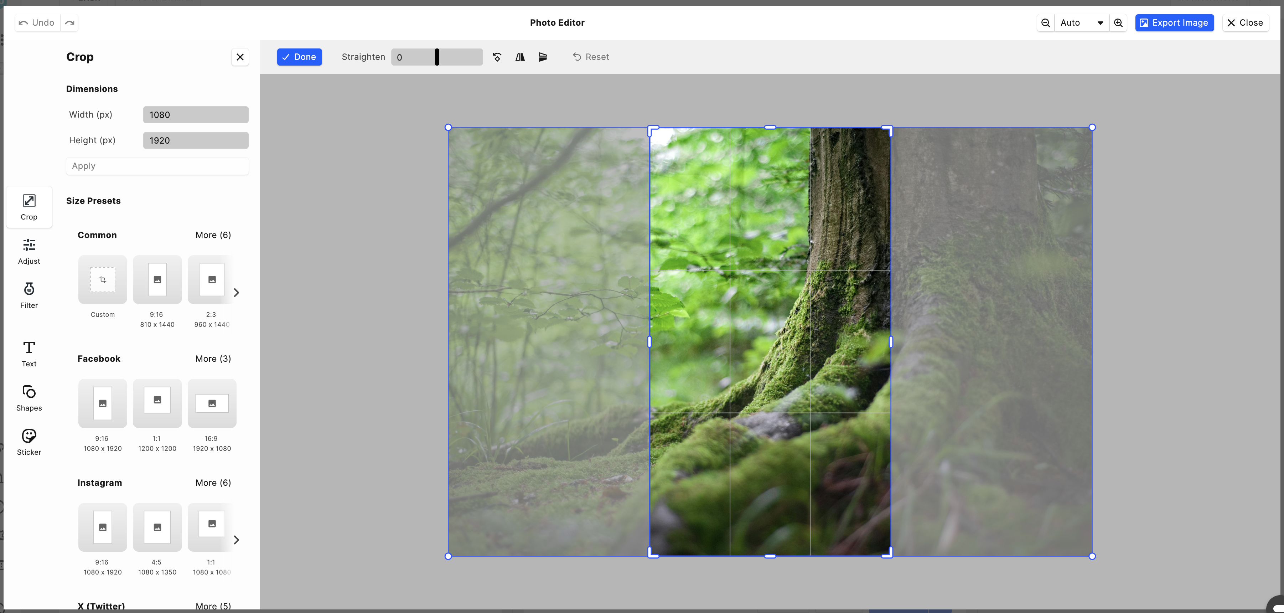Click Auto zoom dropdown arrow
Screen dimensions: 1284x613
tap(1100, 22)
